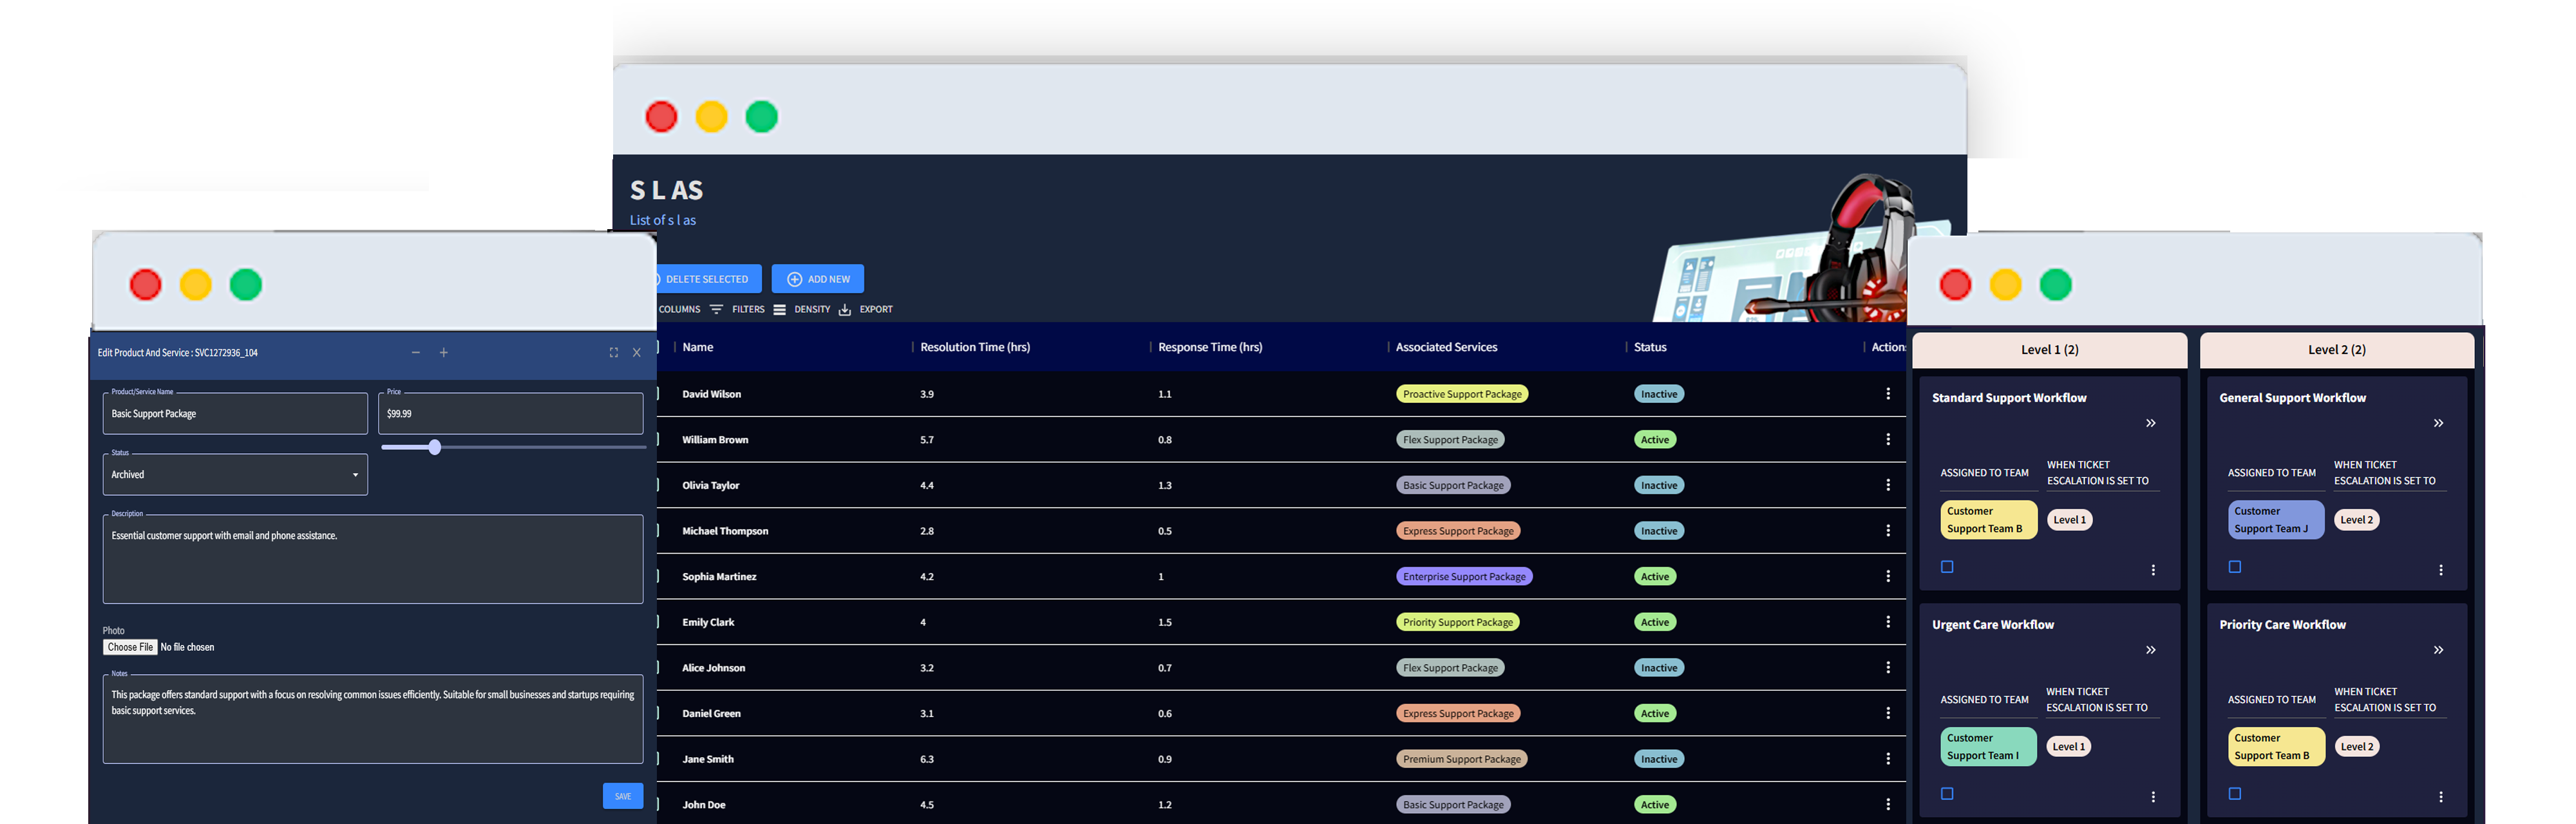Tick the Urgent Care Workflow card checkbox
The height and width of the screenshot is (824, 2576).
tap(1946, 794)
